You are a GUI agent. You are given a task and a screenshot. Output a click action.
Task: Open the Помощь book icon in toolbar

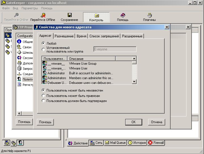click(123, 15)
